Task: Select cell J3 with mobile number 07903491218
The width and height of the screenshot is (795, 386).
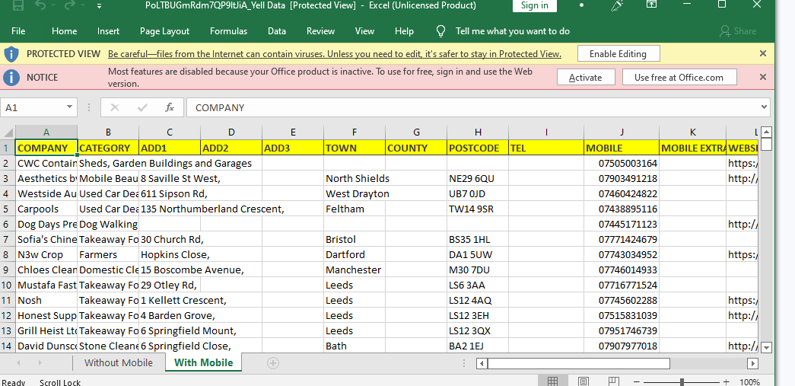Action: pos(621,178)
